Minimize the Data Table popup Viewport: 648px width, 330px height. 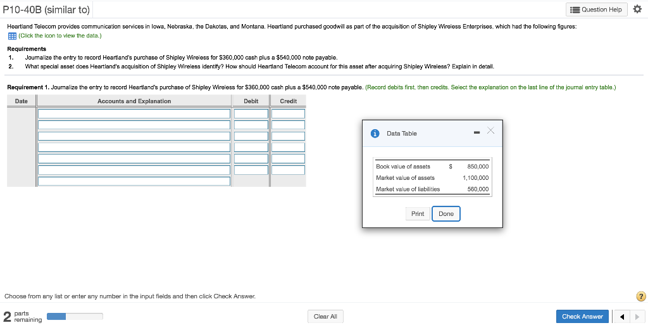pos(477,133)
